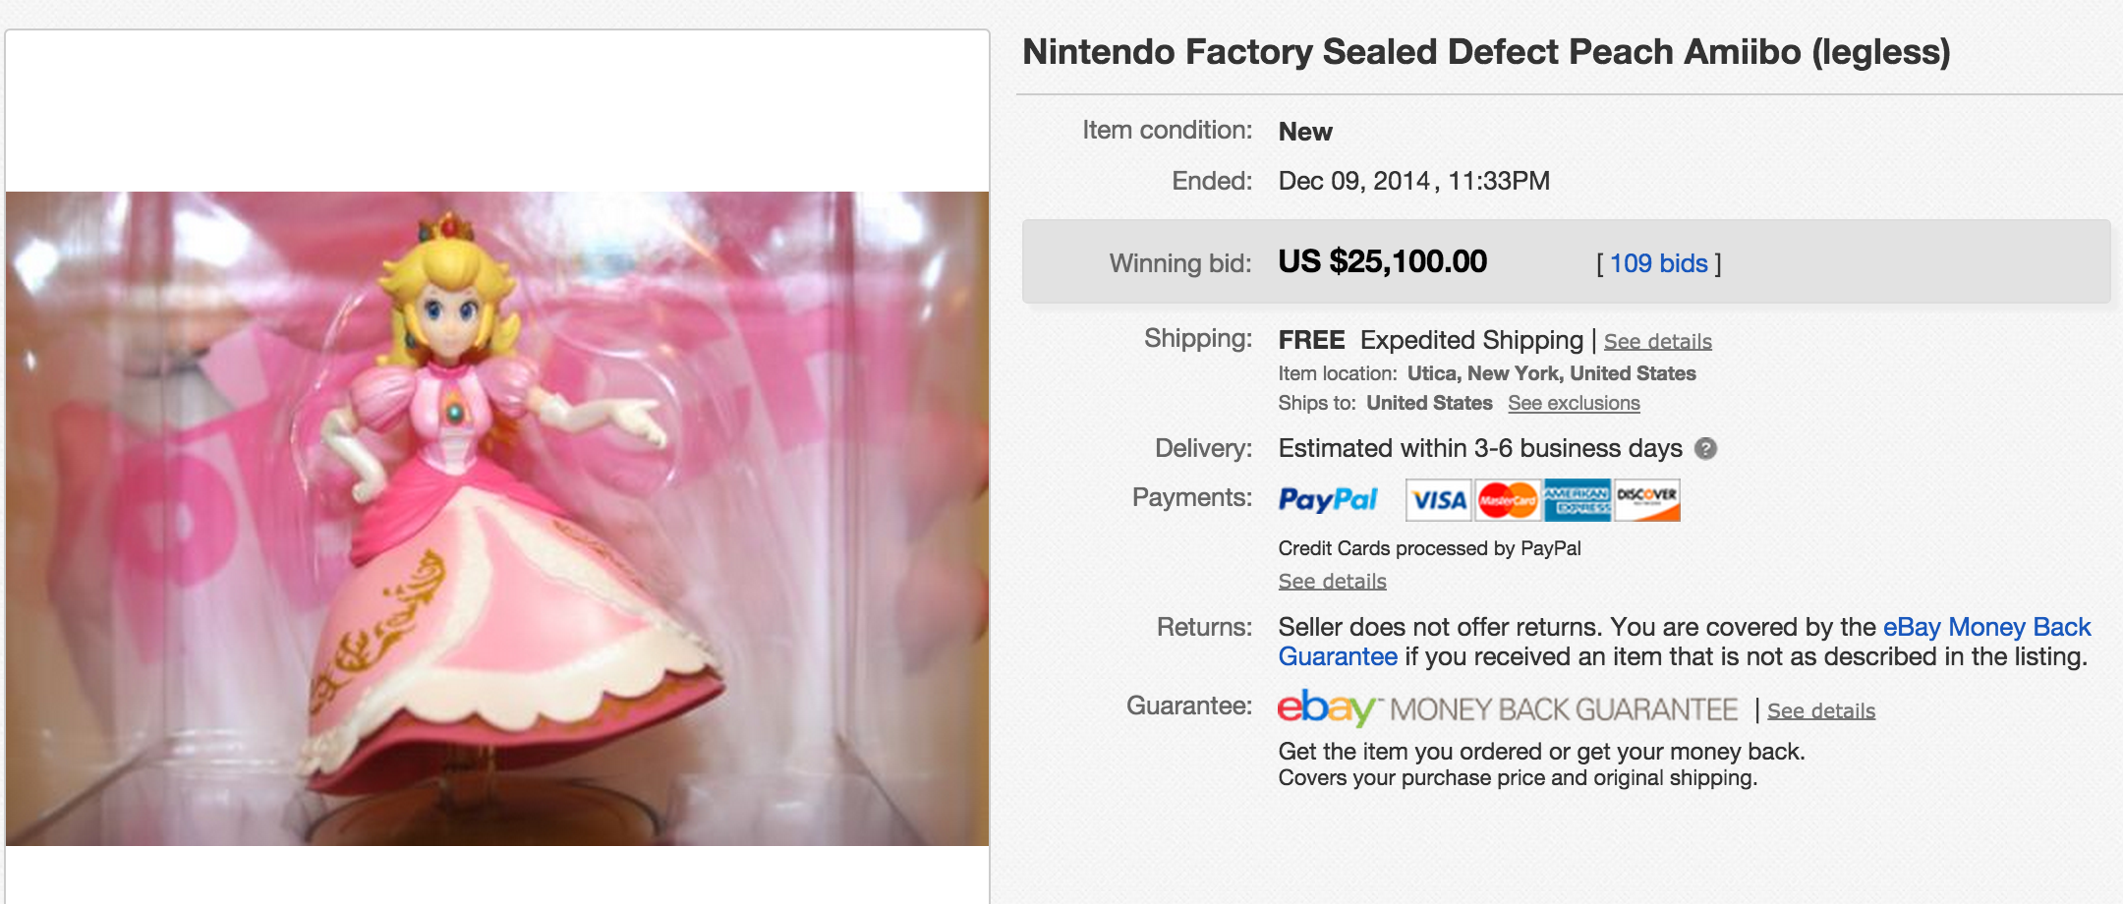
Task: Open shipping See details link
Action: click(1657, 341)
